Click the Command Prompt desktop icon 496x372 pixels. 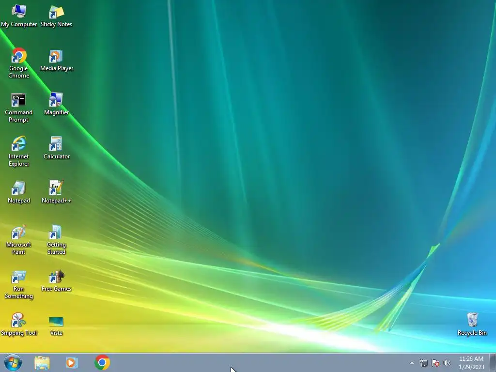tap(19, 108)
